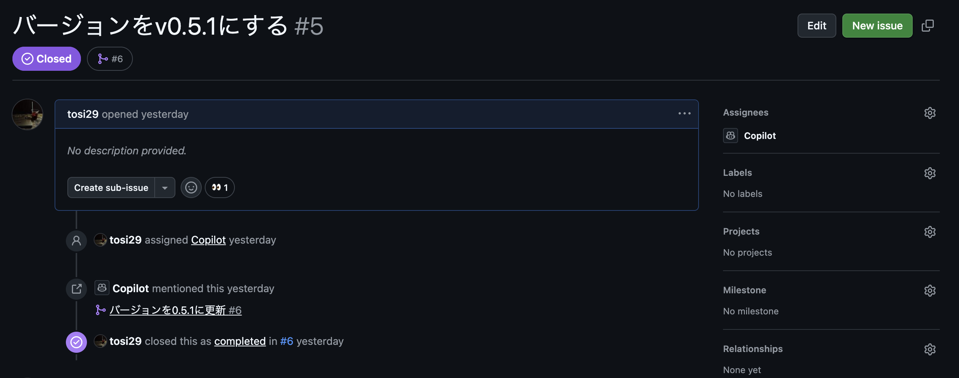Click the New issue button
This screenshot has height=378, width=959.
pos(877,26)
